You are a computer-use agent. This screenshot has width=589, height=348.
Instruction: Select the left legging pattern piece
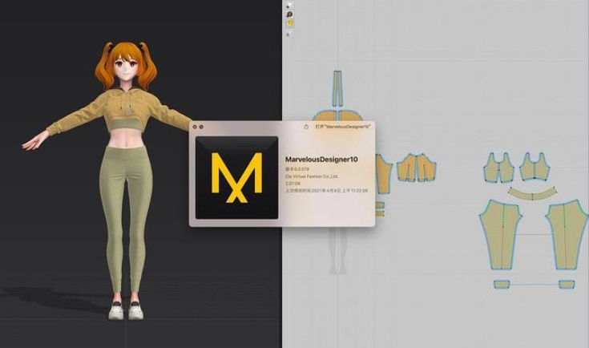pos(501,234)
